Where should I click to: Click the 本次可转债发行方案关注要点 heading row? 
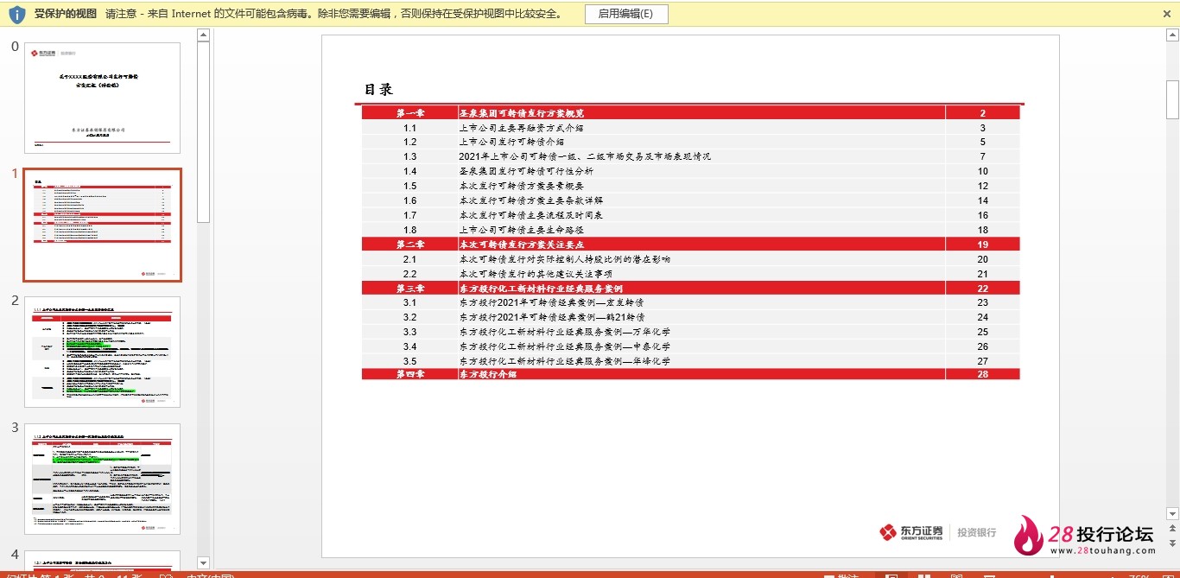[x=691, y=245]
